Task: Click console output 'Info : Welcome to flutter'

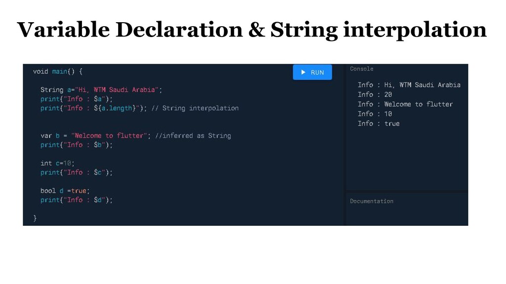Action: (405, 105)
